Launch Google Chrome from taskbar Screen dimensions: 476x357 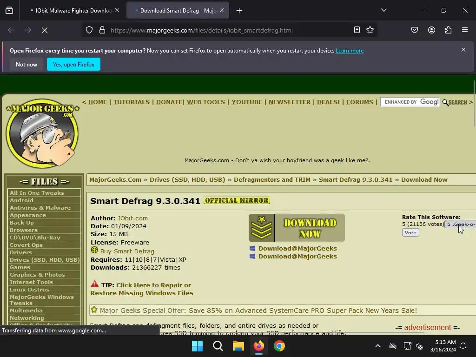coord(279,346)
